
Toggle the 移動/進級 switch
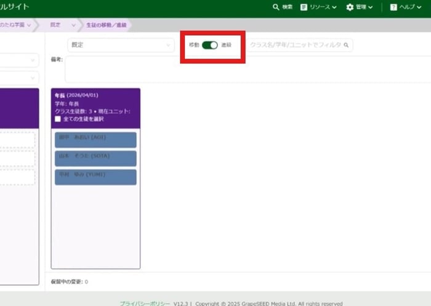[x=210, y=45]
